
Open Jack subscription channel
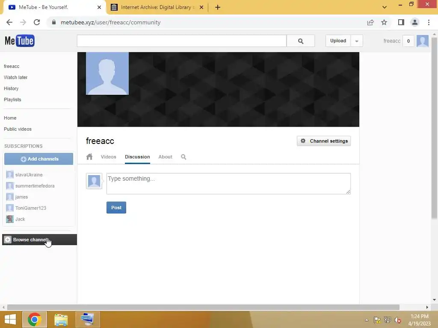20,219
